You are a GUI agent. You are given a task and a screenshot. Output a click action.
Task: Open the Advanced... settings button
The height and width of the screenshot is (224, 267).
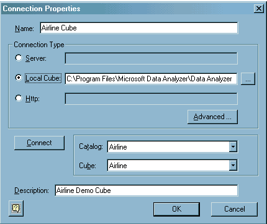tap(212, 117)
